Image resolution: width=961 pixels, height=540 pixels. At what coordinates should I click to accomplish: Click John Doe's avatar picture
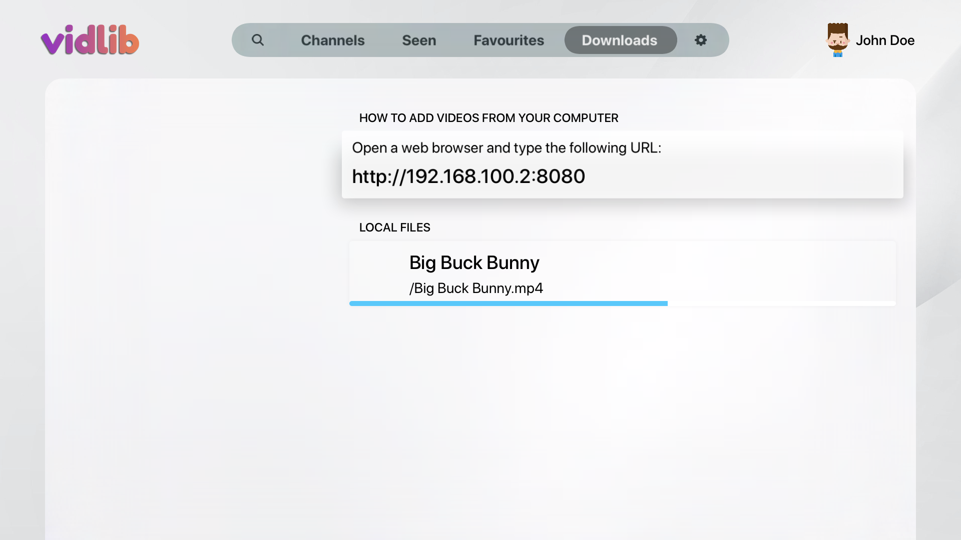(x=837, y=40)
